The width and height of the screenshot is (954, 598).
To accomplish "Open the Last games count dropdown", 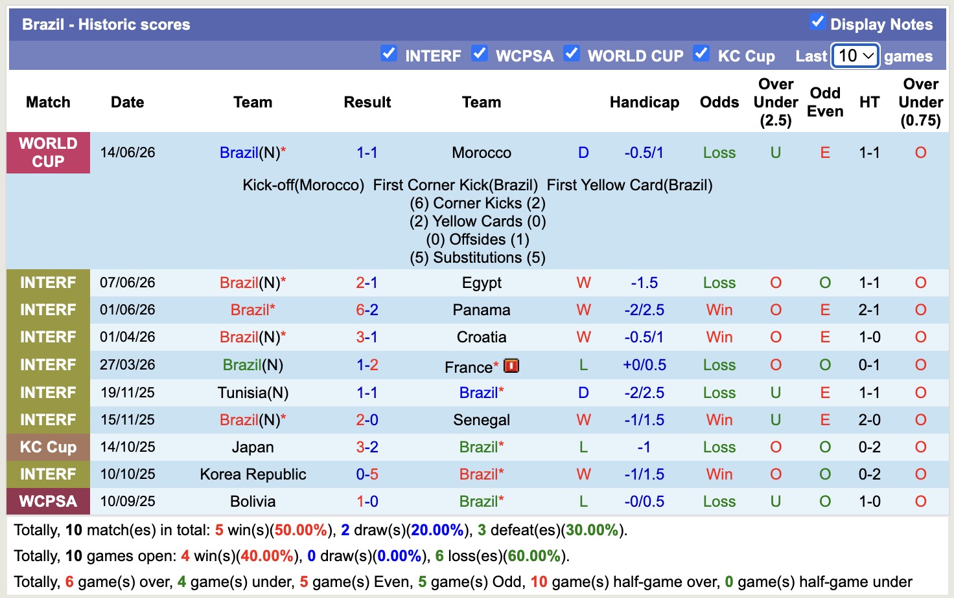I will [855, 56].
